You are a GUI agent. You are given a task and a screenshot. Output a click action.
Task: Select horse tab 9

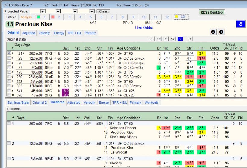[x=133, y=17]
